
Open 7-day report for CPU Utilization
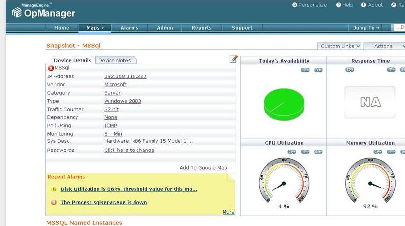pyautogui.click(x=305, y=152)
